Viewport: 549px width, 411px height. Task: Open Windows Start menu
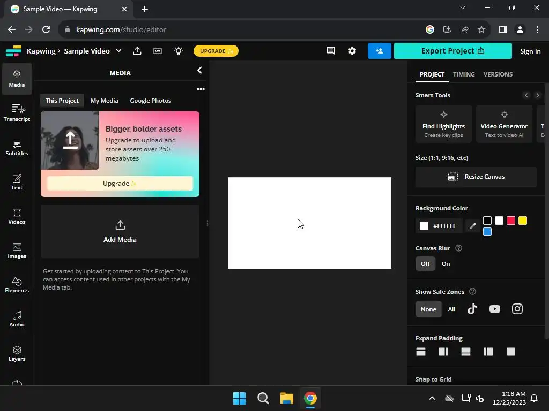pos(240,398)
